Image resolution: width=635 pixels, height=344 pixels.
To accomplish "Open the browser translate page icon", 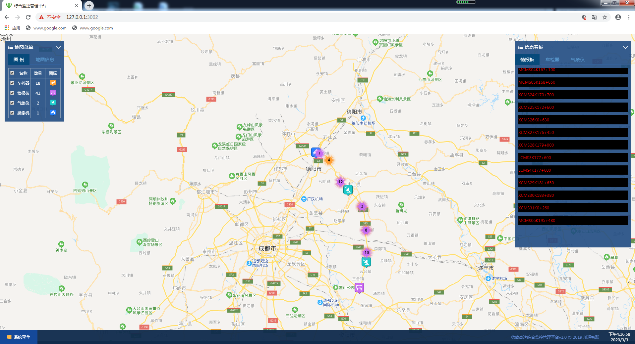I will [x=594, y=17].
